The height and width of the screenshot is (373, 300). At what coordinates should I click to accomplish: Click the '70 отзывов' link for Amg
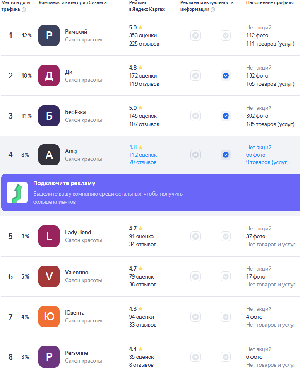tap(143, 162)
